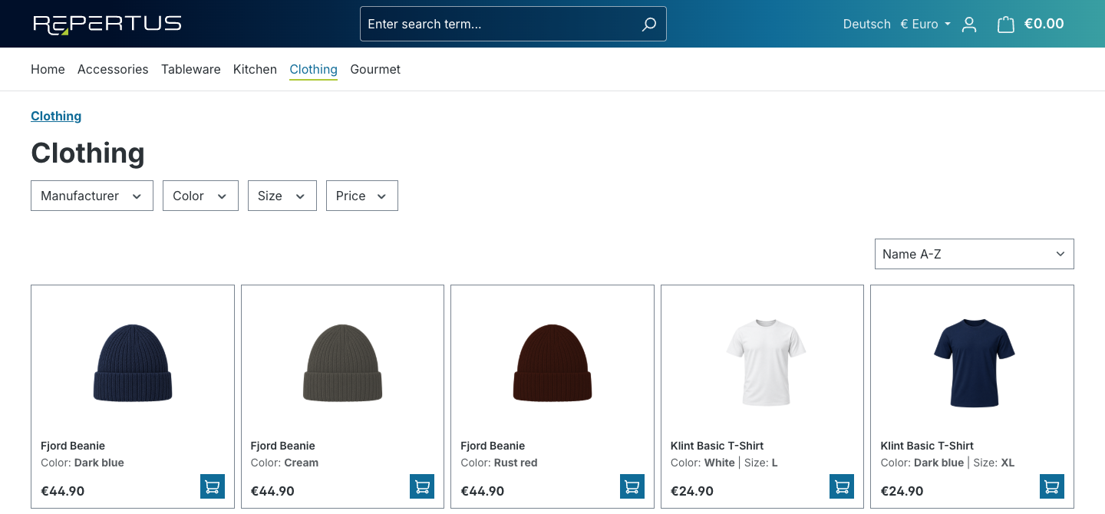Click the "Color: Rust red" text

point(499,463)
